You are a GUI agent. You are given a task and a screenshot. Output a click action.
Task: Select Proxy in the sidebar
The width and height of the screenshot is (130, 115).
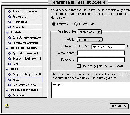24,80
